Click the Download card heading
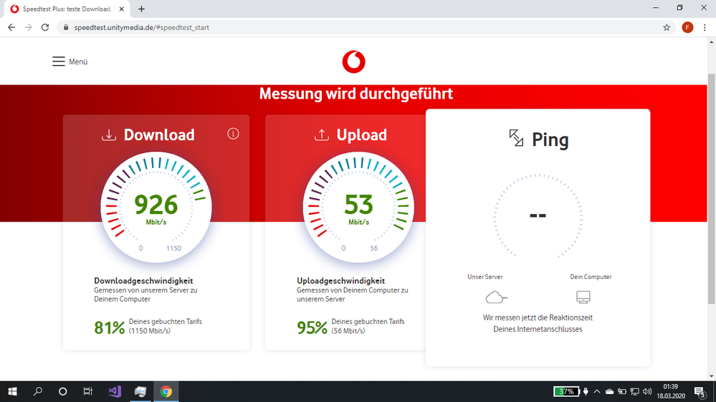Screen dimensions: 716x402 (159, 135)
